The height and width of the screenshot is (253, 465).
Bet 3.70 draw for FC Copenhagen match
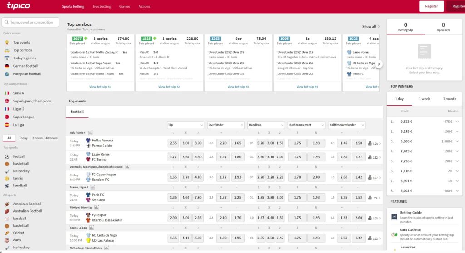point(186,177)
